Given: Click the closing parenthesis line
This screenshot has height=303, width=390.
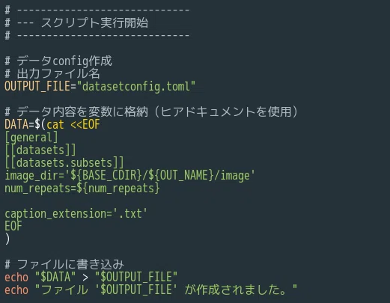Looking at the screenshot, I should coord(7,239).
